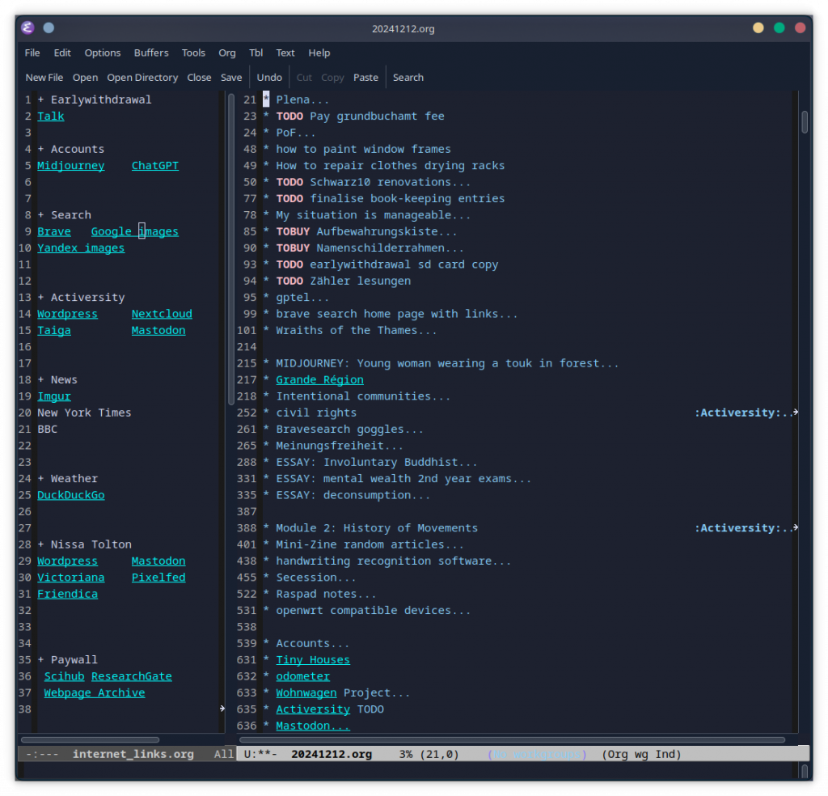Click the 20241212.org buffer name in mode line
Screen dimensions: 828x796
(x=332, y=755)
